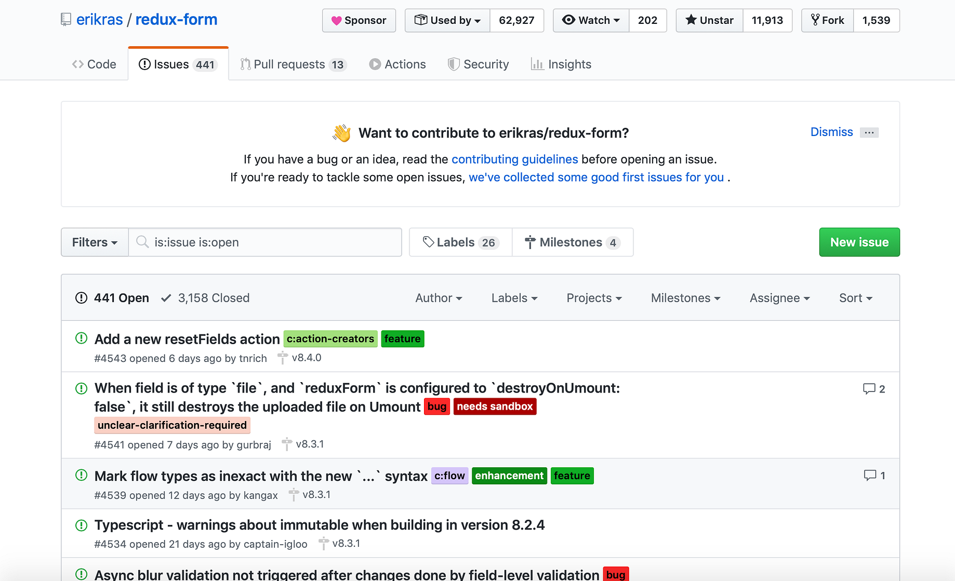
Task: Open the erikras owner link
Action: tap(100, 20)
